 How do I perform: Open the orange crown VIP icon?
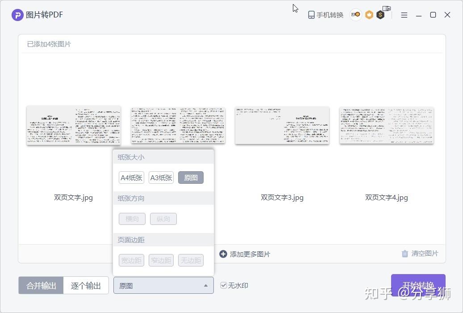[369, 15]
